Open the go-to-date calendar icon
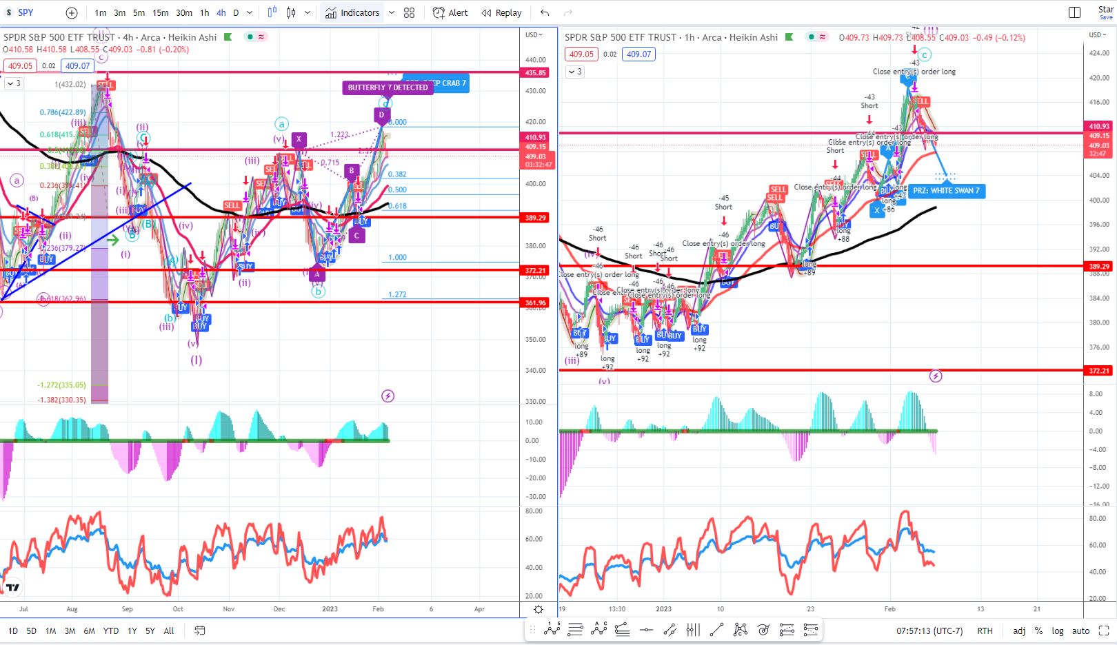1117x645 pixels. pos(200,631)
